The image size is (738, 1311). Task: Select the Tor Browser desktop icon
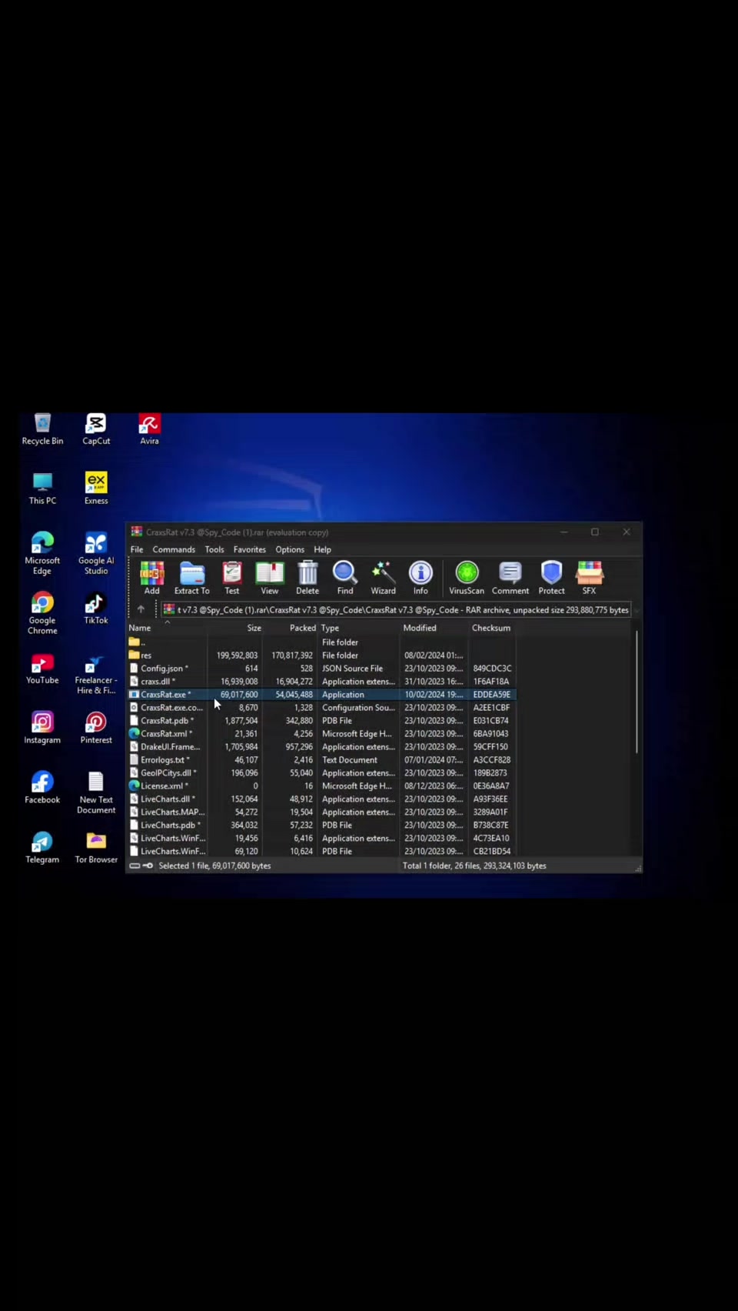coord(96,848)
